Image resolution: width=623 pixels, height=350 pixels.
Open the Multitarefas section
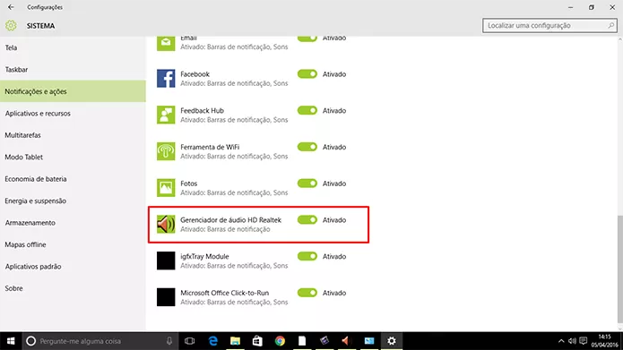pos(73,135)
